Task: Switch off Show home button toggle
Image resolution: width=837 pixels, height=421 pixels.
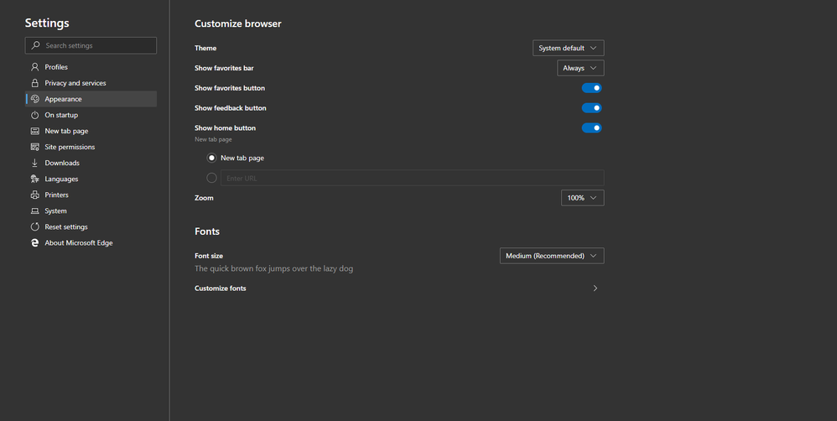Action: (x=591, y=128)
